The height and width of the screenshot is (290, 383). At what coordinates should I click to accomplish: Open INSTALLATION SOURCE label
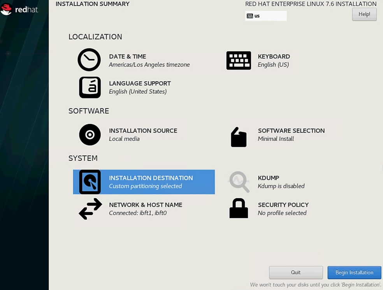[x=143, y=131]
